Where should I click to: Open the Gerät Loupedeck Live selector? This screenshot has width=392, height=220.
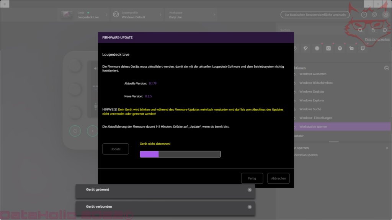click(85, 15)
